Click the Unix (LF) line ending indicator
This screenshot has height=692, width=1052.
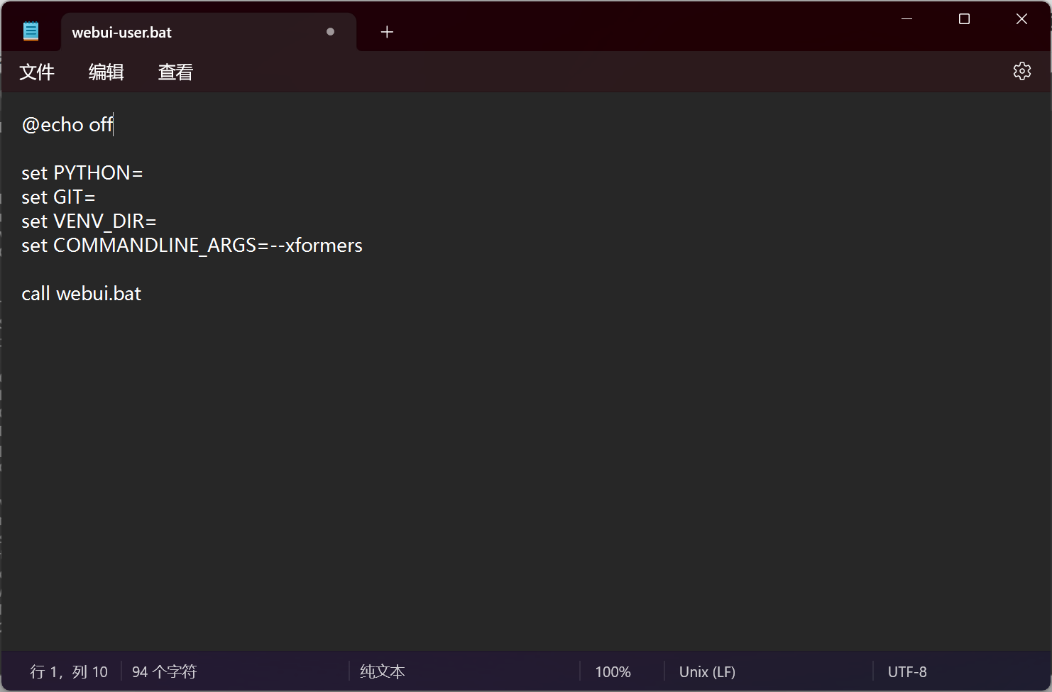tap(707, 671)
